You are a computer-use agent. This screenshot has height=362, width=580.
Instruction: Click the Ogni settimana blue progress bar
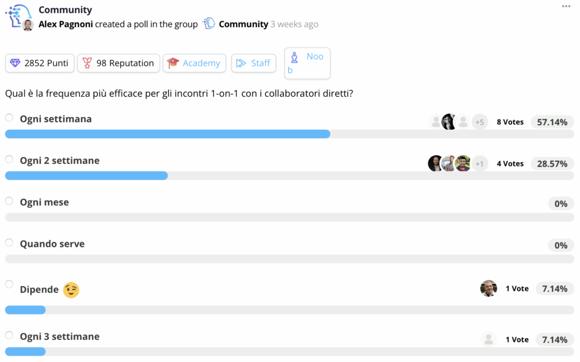[168, 134]
